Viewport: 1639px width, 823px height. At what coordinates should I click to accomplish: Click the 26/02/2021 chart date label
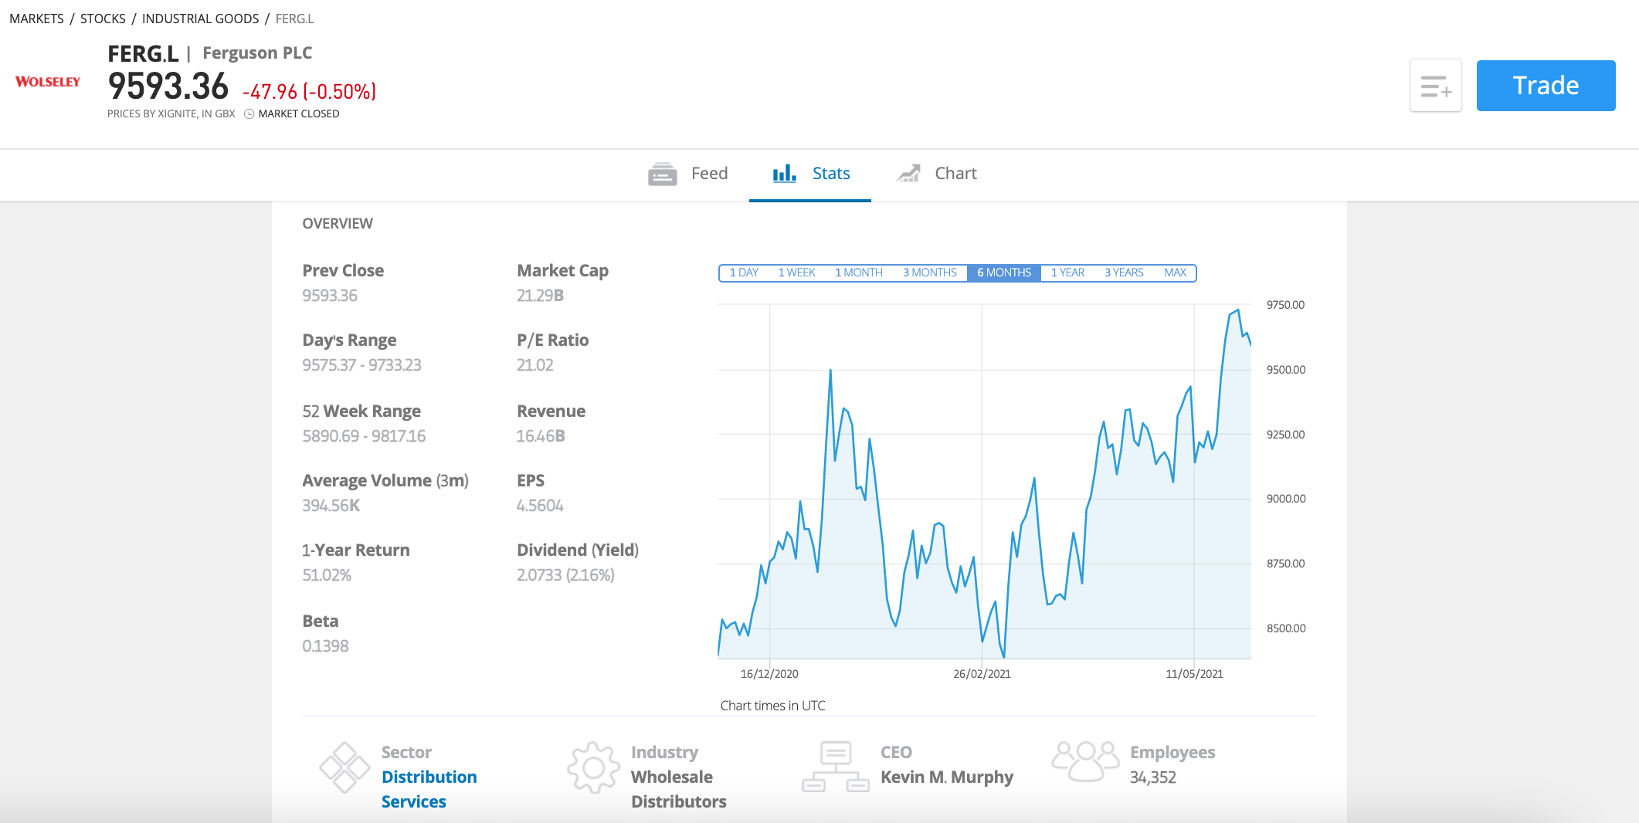[x=982, y=674]
